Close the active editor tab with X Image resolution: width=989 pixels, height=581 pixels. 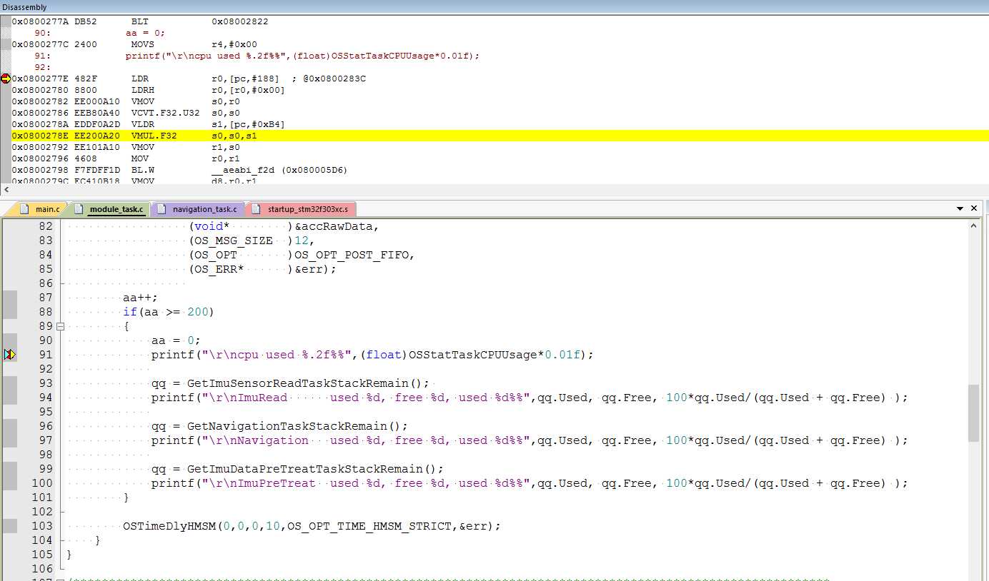974,208
